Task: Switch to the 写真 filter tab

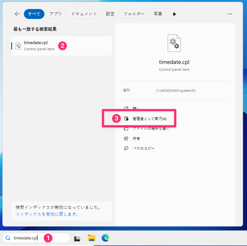Action: [158, 14]
